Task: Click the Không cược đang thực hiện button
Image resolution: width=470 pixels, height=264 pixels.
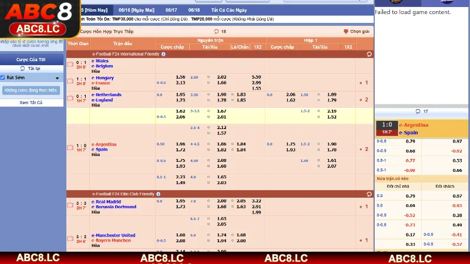Action: [x=31, y=90]
